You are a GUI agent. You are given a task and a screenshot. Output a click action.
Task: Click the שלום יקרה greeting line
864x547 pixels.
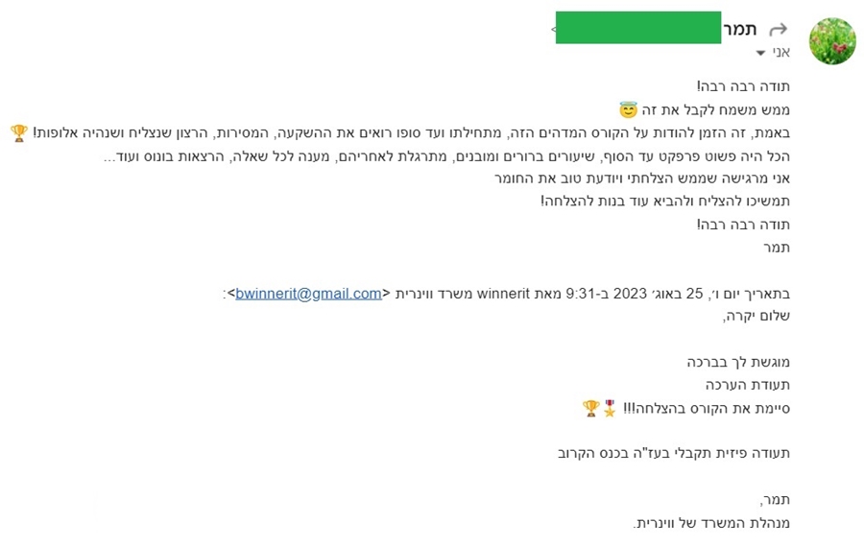758,316
